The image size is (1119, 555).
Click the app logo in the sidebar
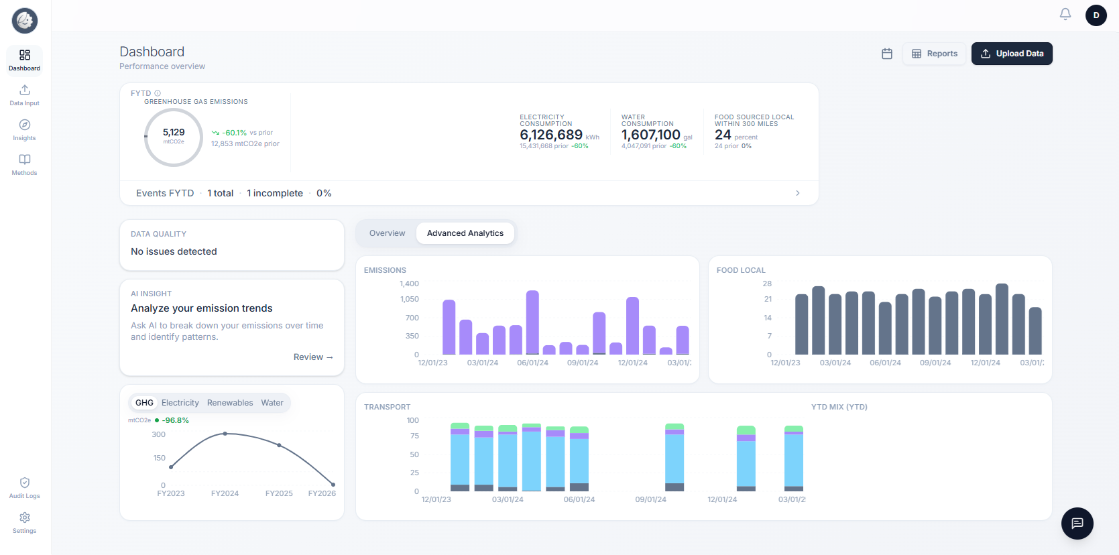coord(25,21)
